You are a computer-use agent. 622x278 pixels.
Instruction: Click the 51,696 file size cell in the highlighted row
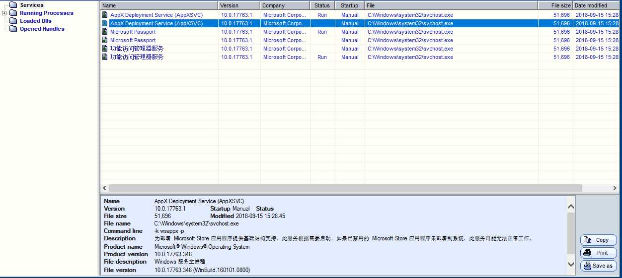click(x=562, y=23)
